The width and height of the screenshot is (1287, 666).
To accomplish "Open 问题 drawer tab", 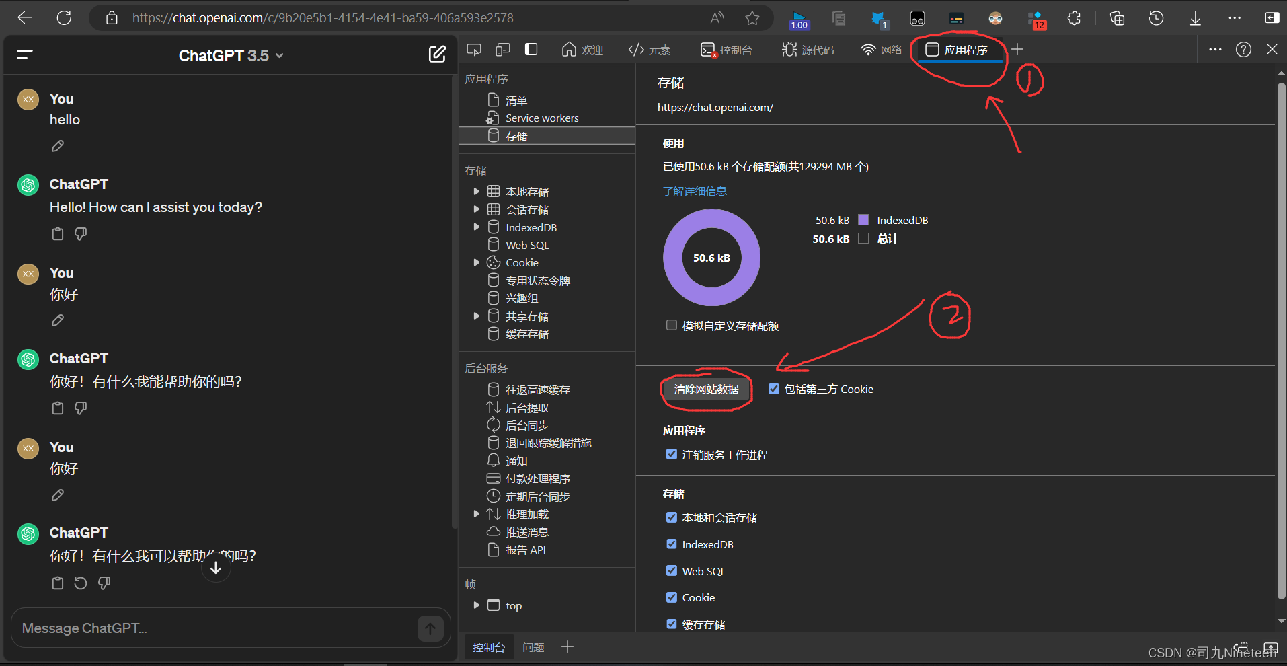I will 533,647.
